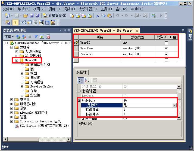Collapse the 数据库 (Databases) node
This screenshot has height=151, width=194.
click(11, 47)
